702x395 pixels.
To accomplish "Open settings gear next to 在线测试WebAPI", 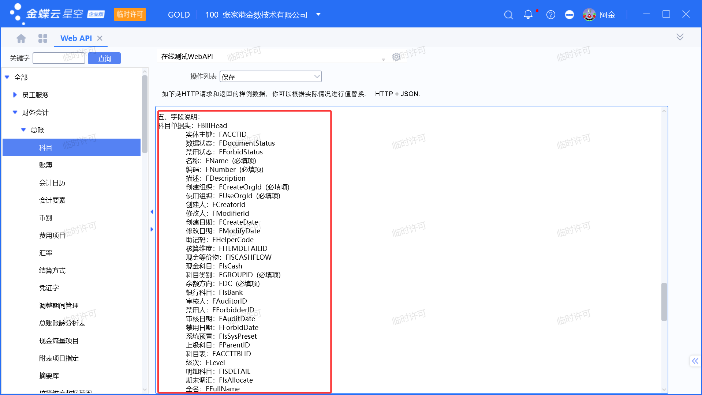I will (396, 57).
